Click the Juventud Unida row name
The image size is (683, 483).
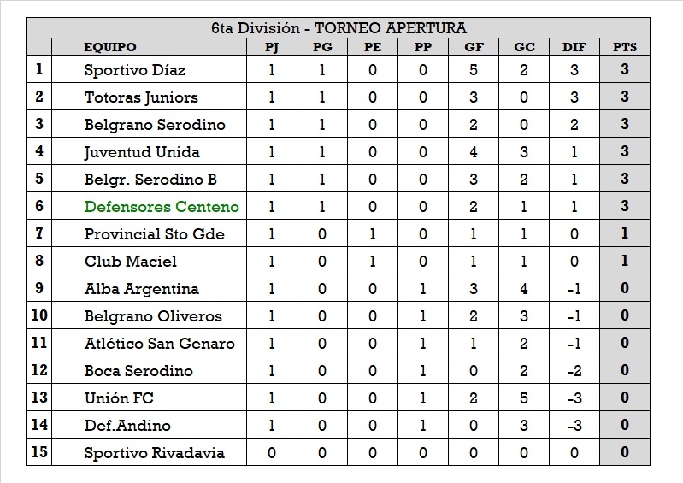(142, 152)
